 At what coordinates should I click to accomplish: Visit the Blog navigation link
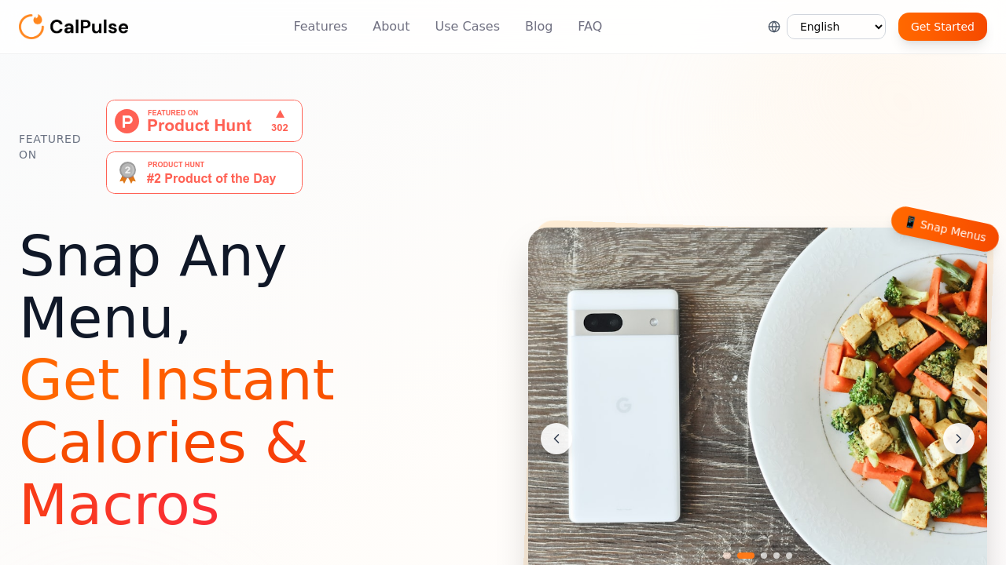(539, 27)
